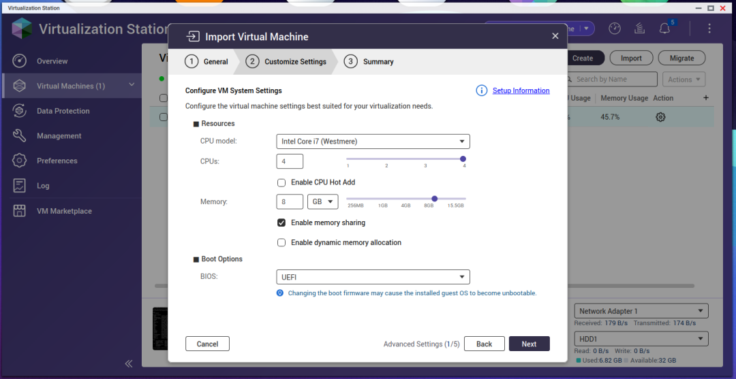The height and width of the screenshot is (379, 736).
Task: Click the Migrate button
Action: pos(682,58)
